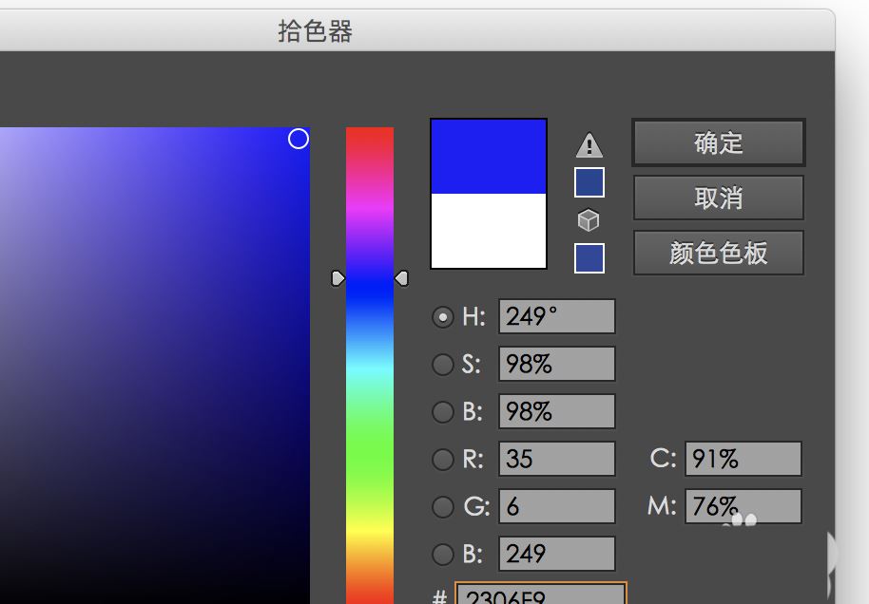Screen dimensions: 869x604
Task: Select the H radio button for hue mode
Action: [x=442, y=317]
